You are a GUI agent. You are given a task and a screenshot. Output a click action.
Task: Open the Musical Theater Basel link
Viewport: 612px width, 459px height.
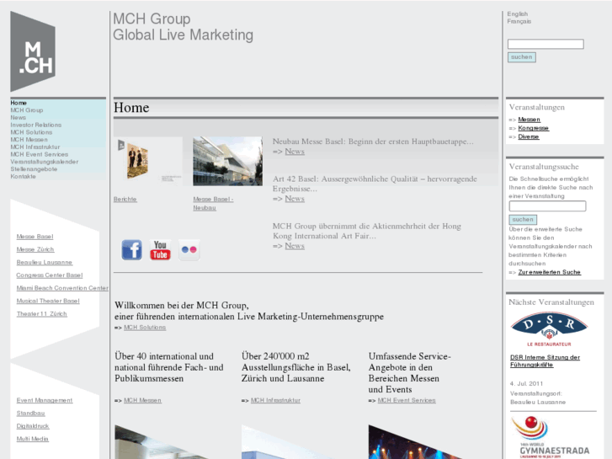coord(48,302)
